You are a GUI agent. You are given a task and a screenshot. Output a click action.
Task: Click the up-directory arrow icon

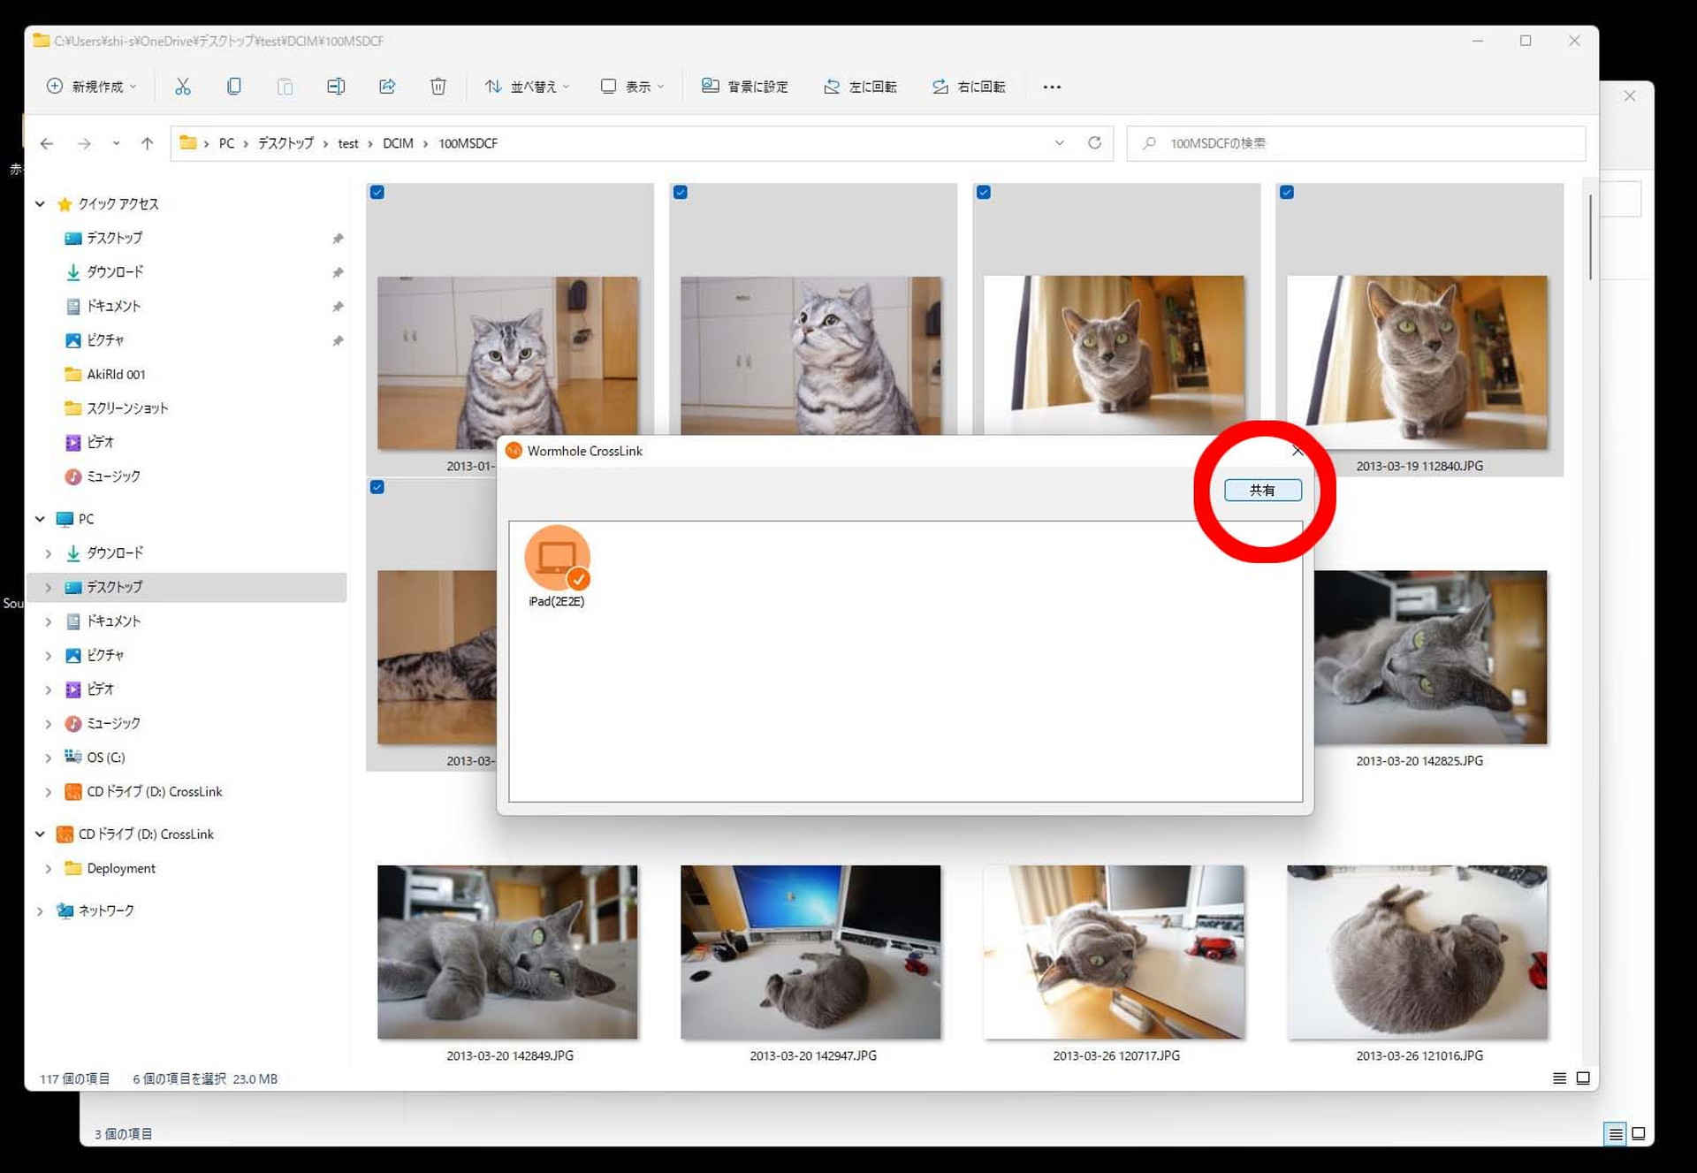[147, 142]
